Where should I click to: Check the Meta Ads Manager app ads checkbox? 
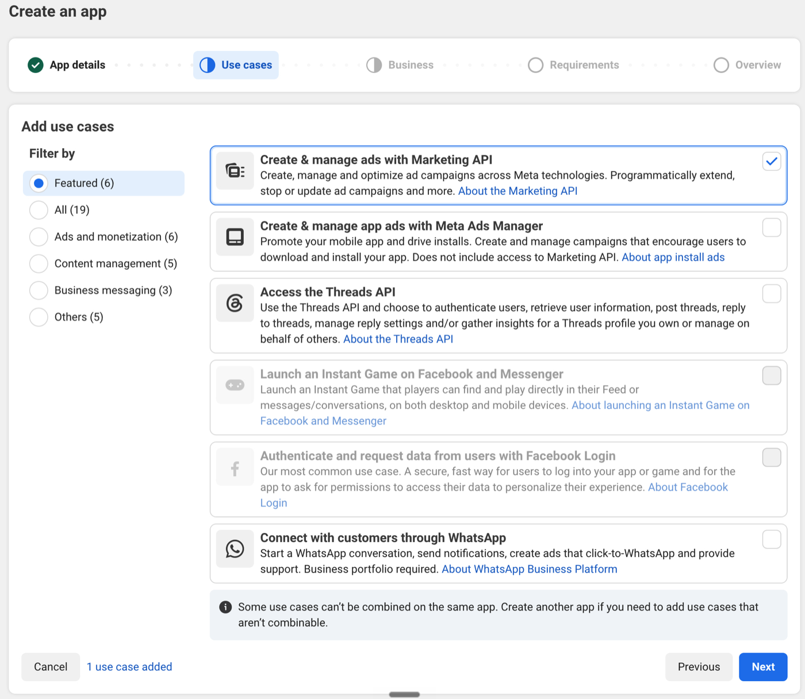[772, 228]
